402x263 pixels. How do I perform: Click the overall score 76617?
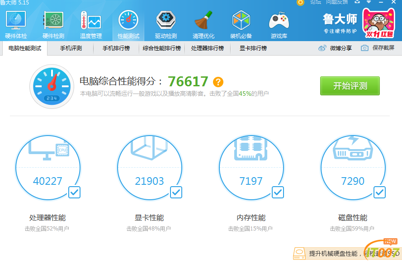tap(188, 82)
